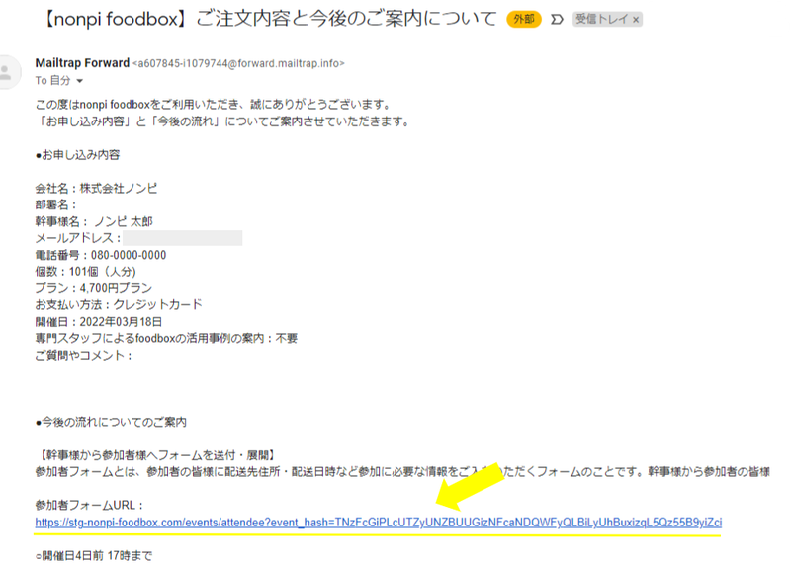Click the sender address a607845-i1079744@forward.mailtrap.info

pyautogui.click(x=238, y=63)
